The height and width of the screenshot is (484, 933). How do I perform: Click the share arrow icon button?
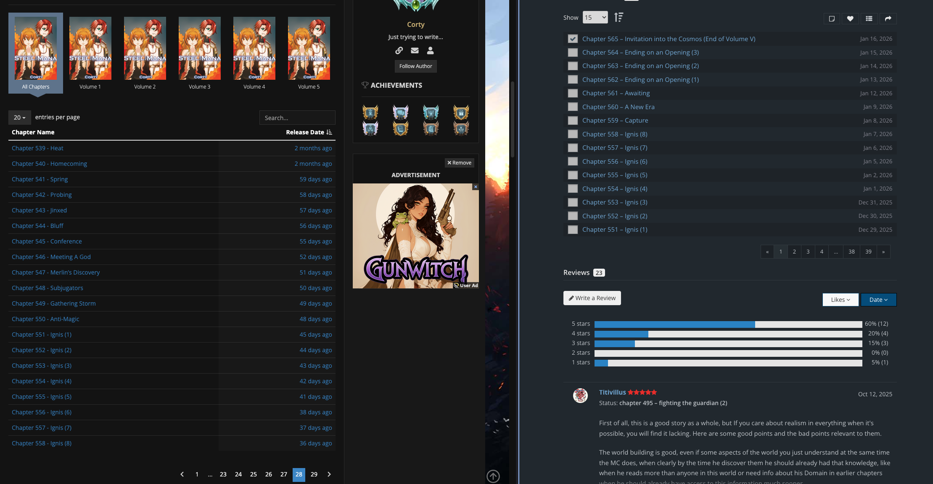click(888, 18)
